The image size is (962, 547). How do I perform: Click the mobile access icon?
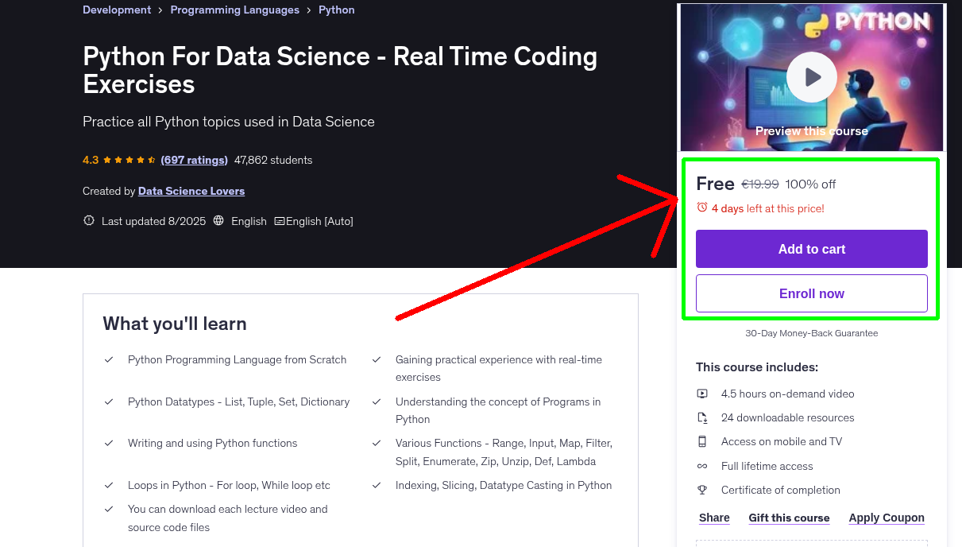[702, 441]
